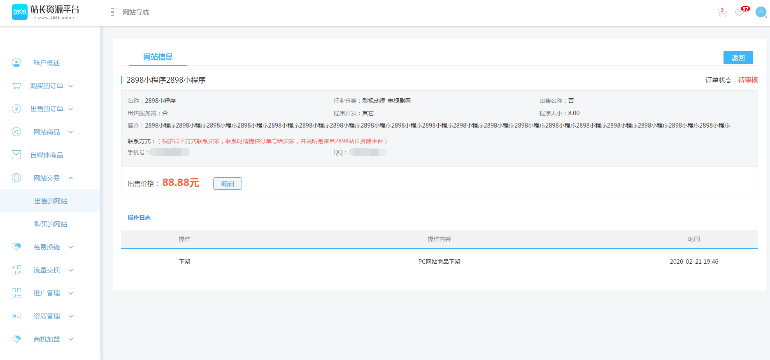
Task: Click the 编辑 price button
Action: click(227, 183)
